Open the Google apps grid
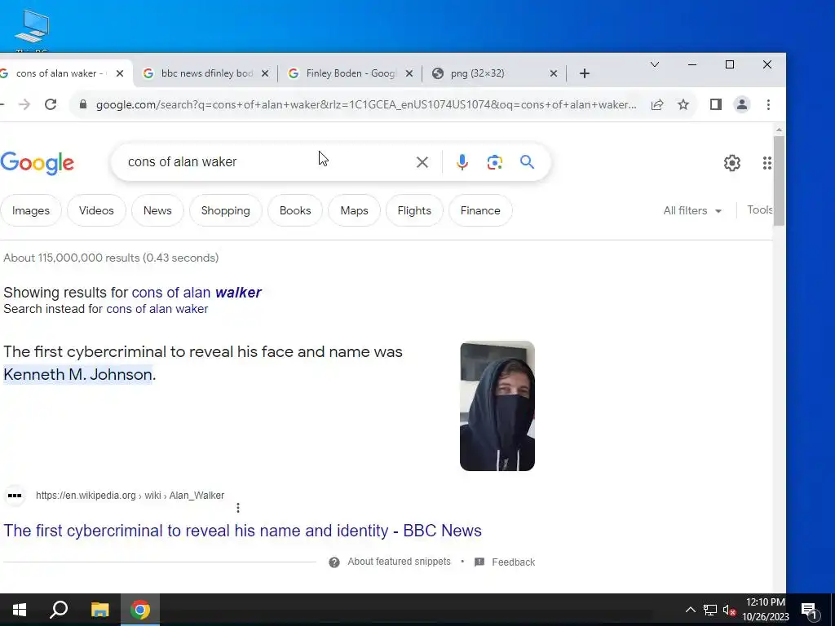Viewport: 835px width, 626px height. coord(767,163)
